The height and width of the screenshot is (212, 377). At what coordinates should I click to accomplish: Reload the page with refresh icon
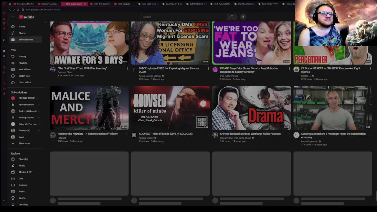tap(18, 9)
